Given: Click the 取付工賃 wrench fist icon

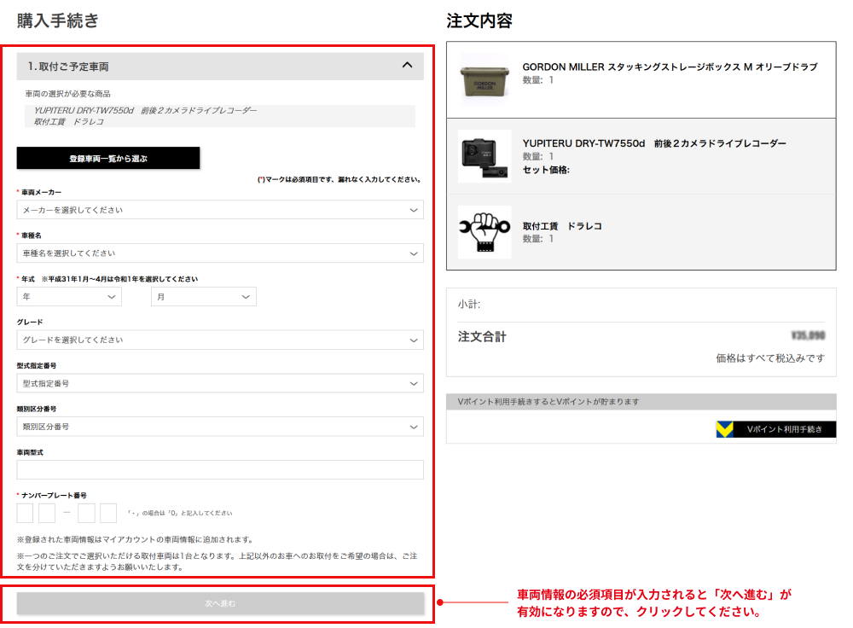Looking at the screenshot, I should (x=485, y=232).
